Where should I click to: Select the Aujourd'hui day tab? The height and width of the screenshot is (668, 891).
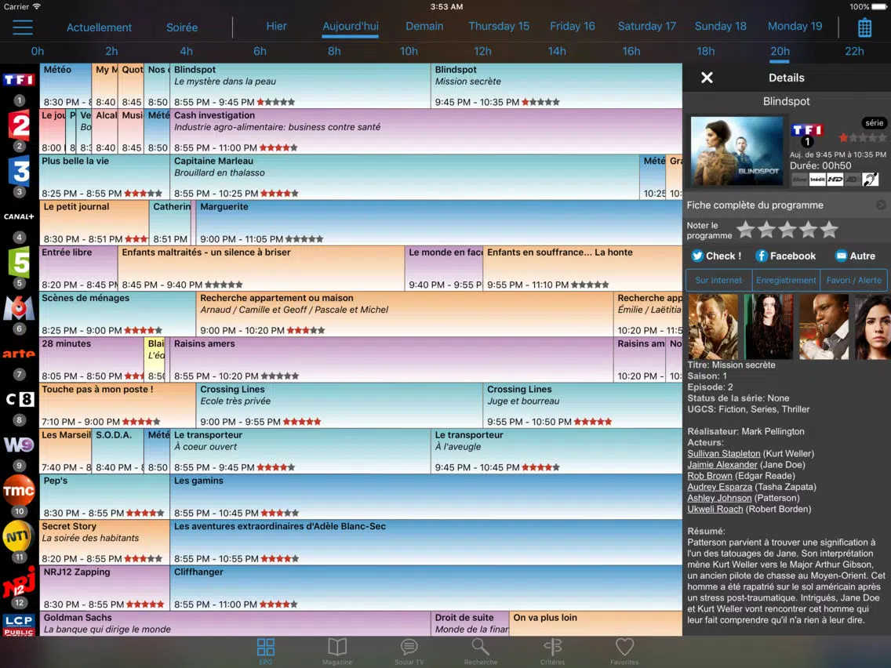(351, 26)
